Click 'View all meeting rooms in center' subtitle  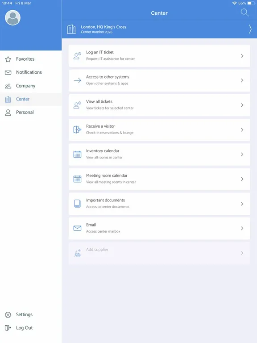tap(111, 182)
